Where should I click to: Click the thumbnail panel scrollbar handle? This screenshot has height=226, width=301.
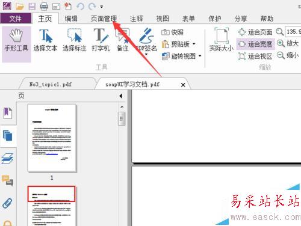(122, 118)
